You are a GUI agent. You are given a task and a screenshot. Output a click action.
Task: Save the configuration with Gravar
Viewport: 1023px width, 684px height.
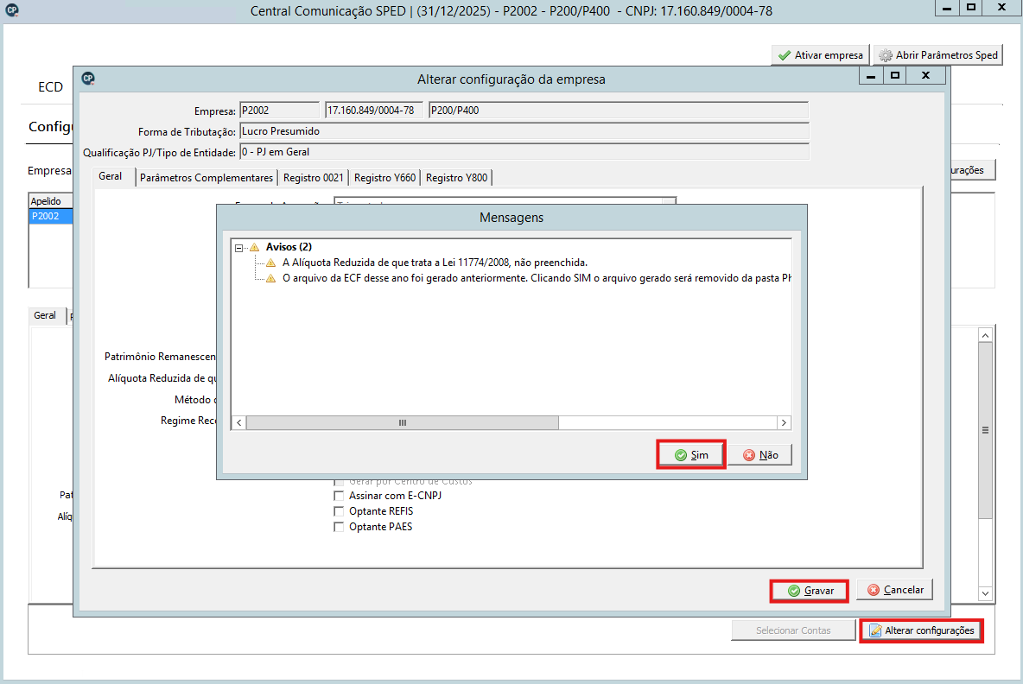pos(809,591)
